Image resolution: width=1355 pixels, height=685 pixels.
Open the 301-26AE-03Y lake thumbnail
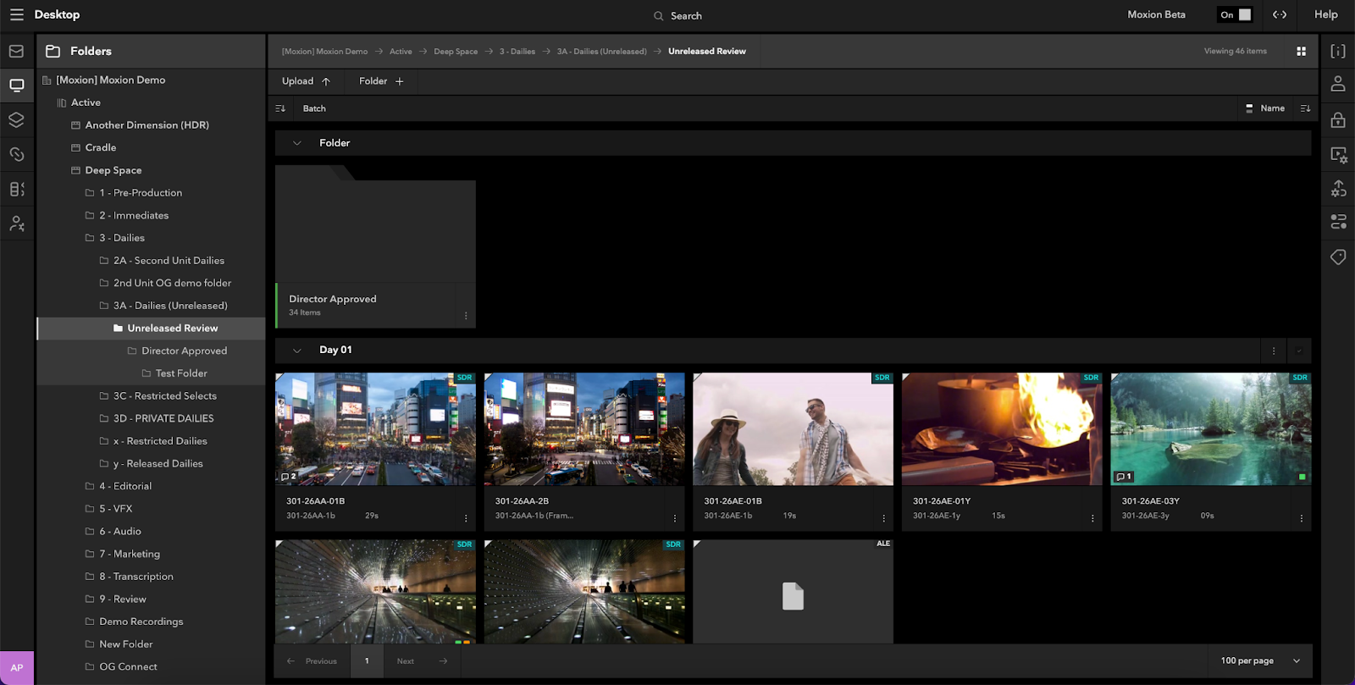(x=1210, y=429)
